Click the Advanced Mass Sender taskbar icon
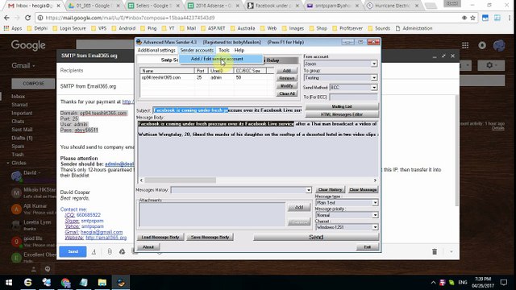The width and height of the screenshot is (516, 290). (121, 283)
